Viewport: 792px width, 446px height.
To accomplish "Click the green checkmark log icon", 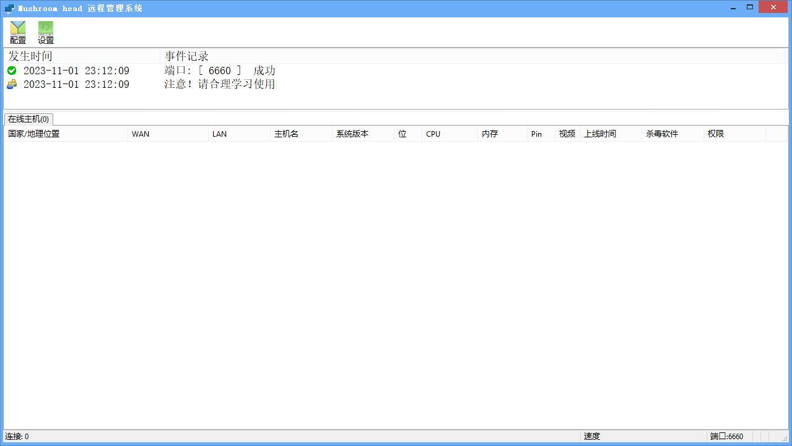I will coord(12,71).
